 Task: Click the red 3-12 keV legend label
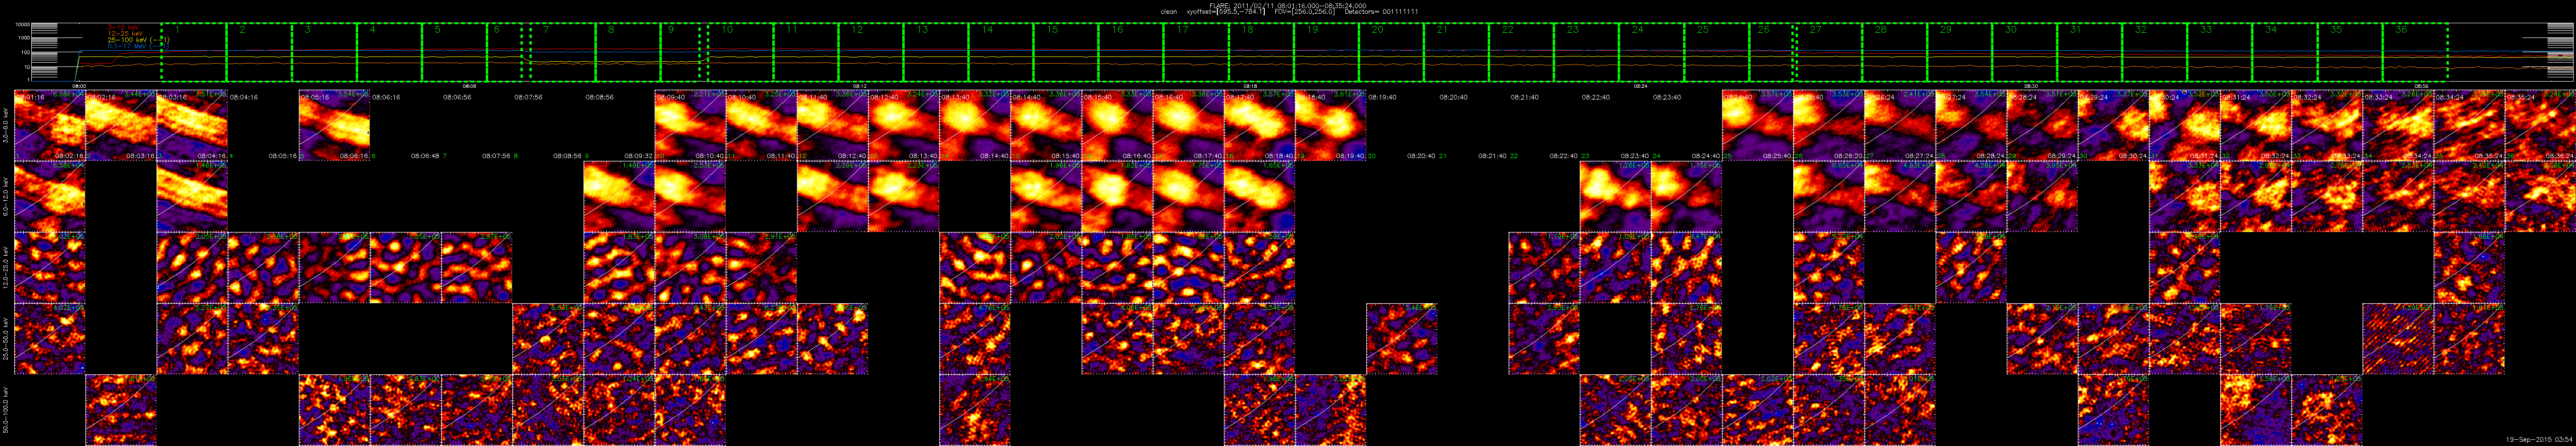[122, 28]
